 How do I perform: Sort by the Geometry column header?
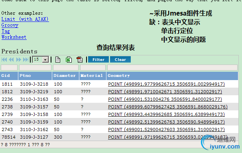coord(172,76)
